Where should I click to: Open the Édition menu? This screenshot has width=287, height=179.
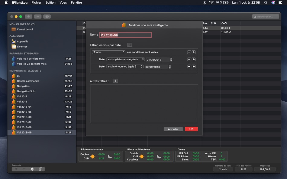point(50,2)
